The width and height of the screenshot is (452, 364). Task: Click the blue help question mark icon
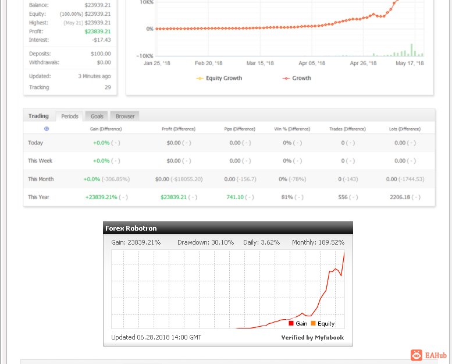47,129
